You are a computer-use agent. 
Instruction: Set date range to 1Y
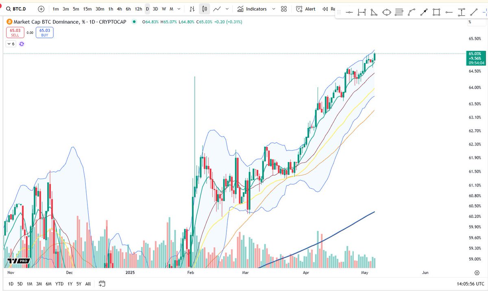pos(70,284)
